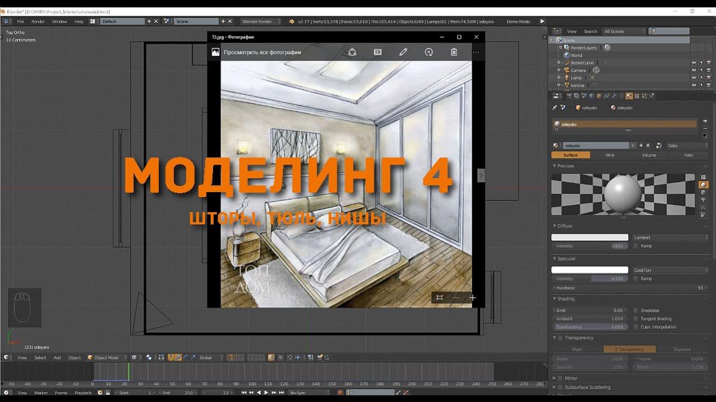This screenshot has width=716, height=402.
Task: Enable the Diffuse Ramp checkbox
Action: point(636,246)
